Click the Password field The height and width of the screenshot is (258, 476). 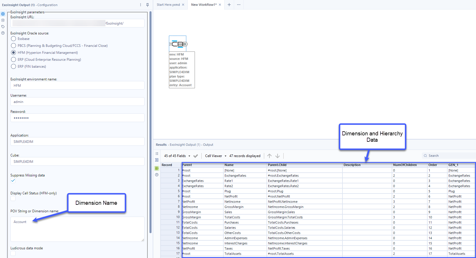click(77, 118)
